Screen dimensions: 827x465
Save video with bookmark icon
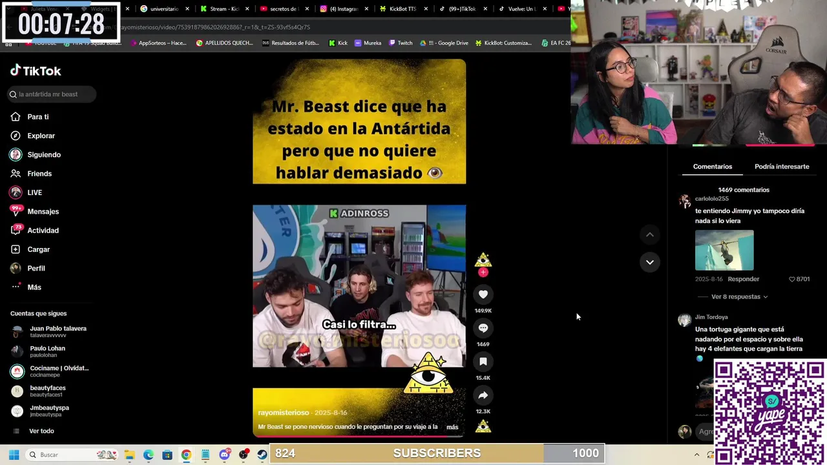click(483, 362)
